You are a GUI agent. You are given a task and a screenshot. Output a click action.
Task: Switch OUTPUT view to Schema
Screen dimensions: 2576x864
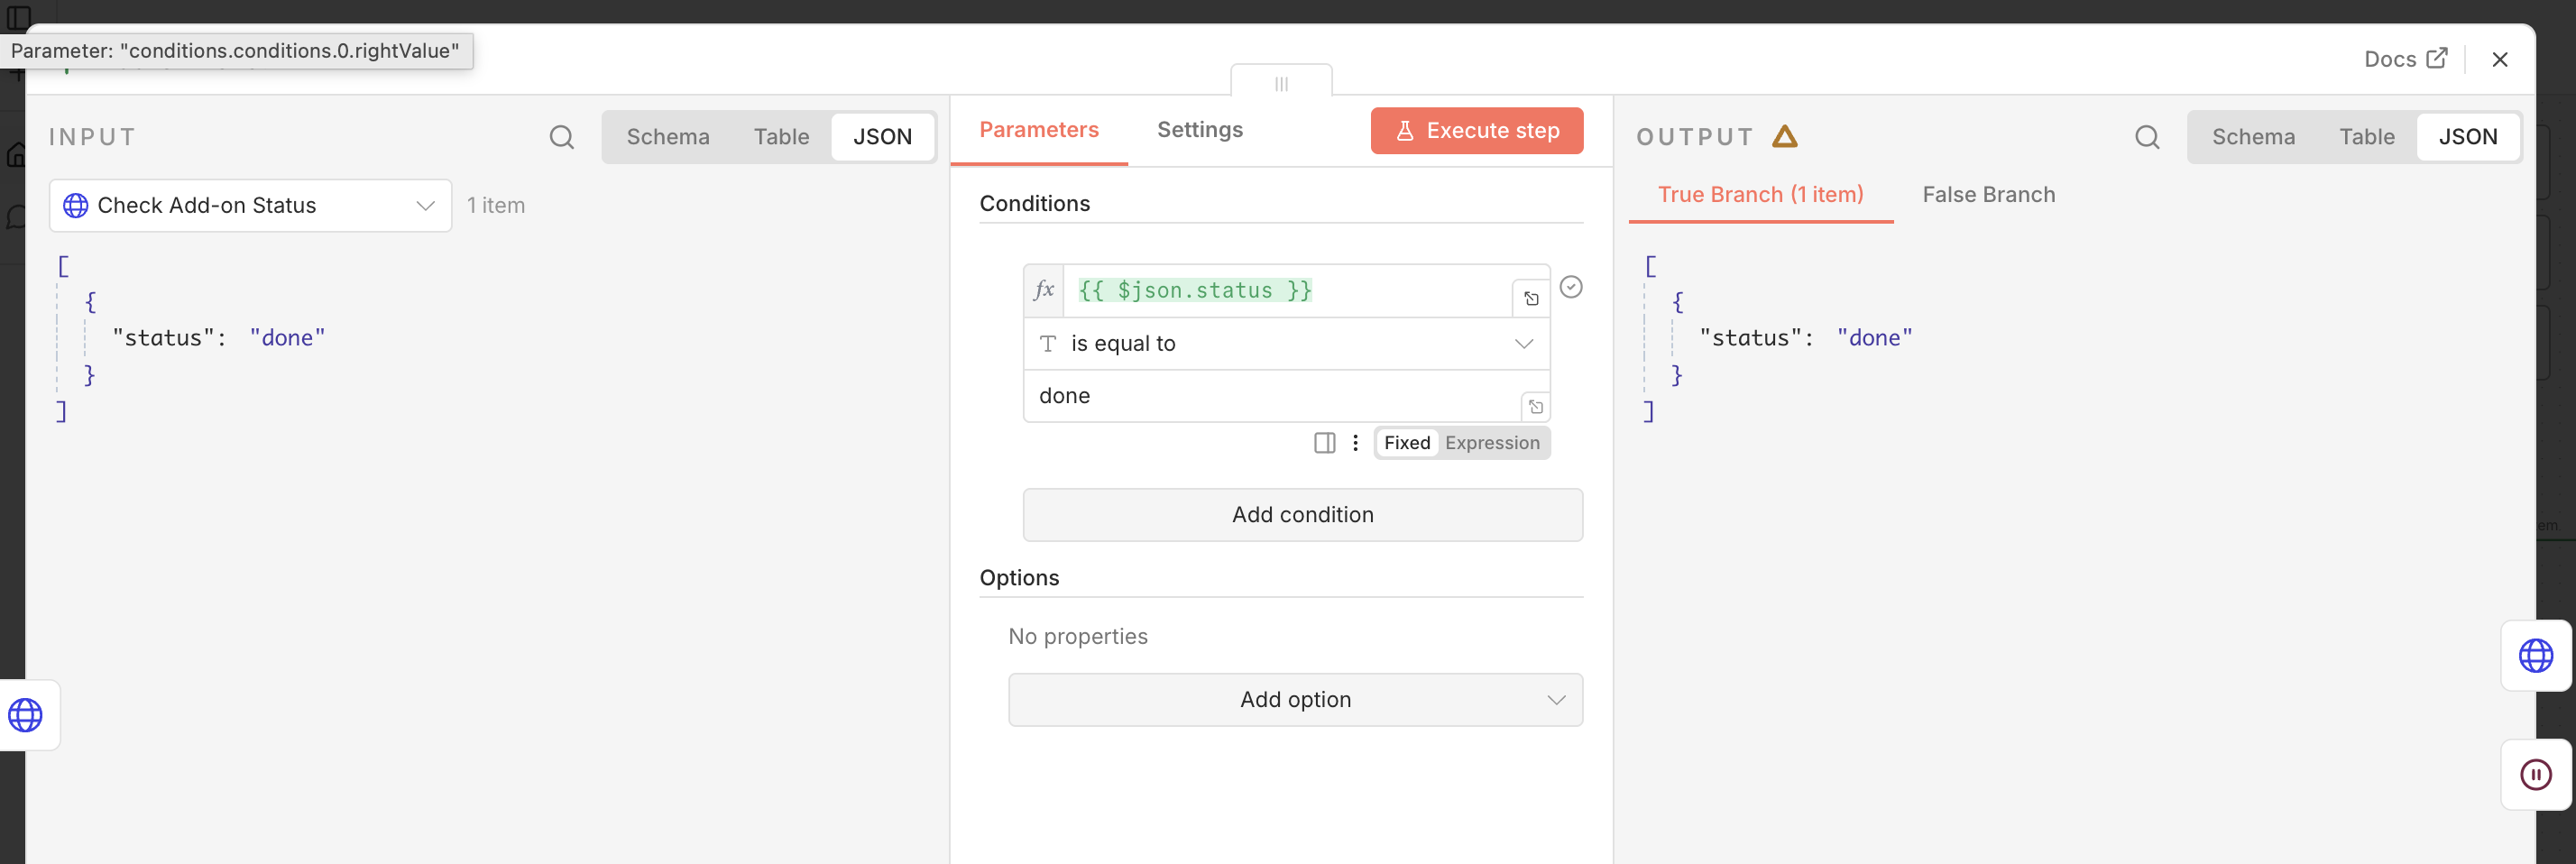(2253, 137)
